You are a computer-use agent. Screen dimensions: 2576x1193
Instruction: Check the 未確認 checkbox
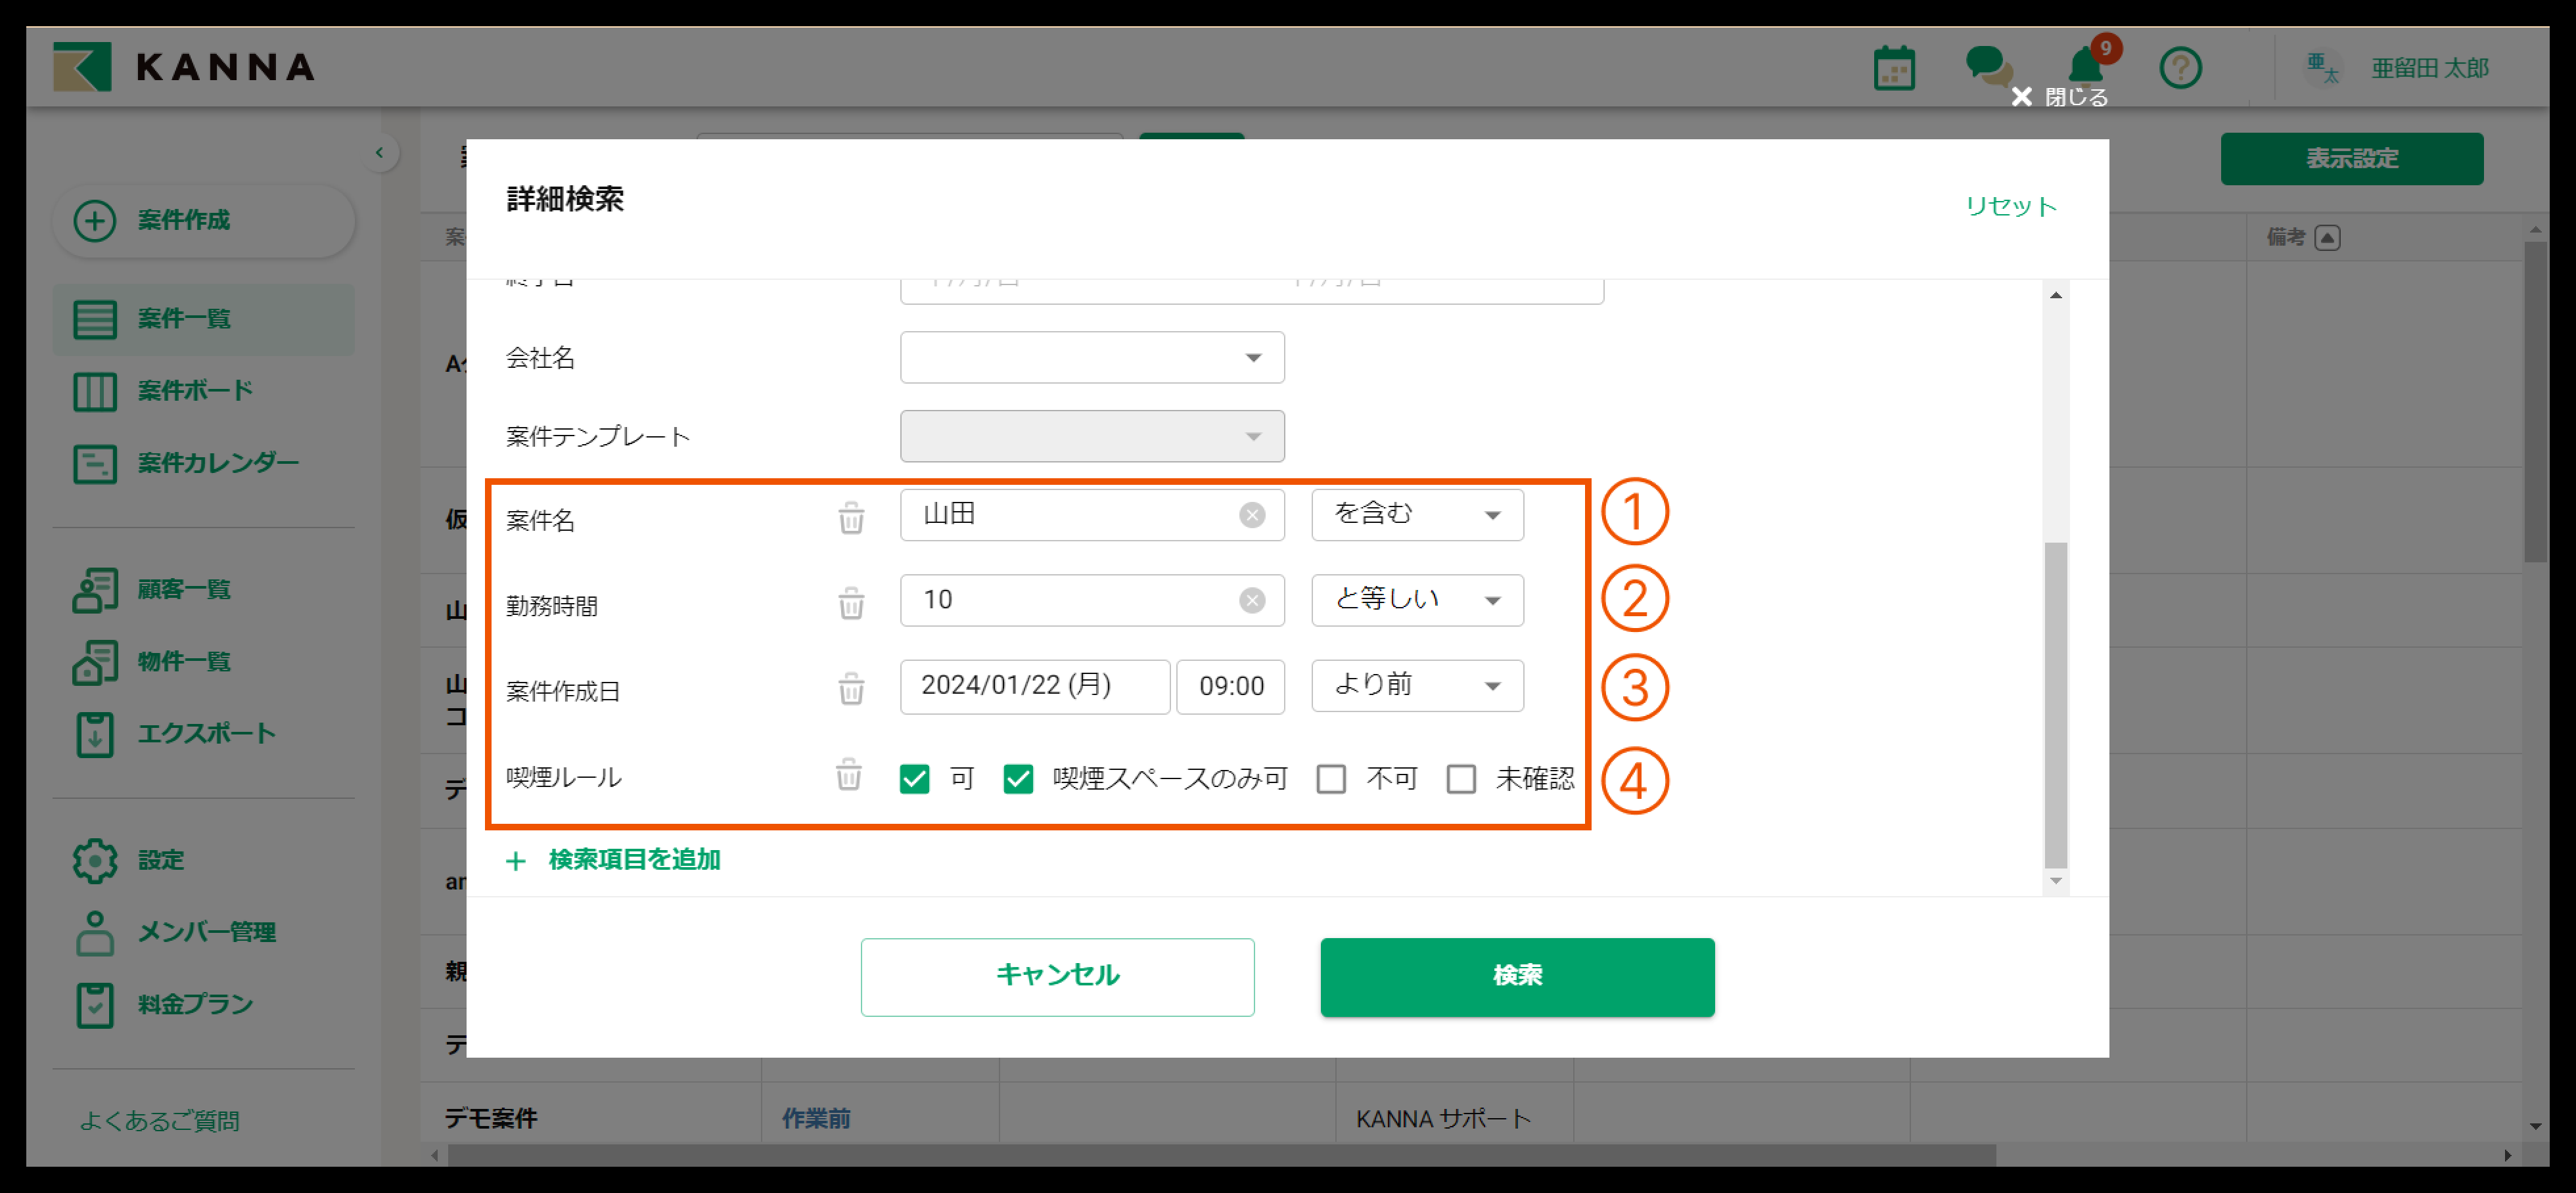coord(1461,779)
